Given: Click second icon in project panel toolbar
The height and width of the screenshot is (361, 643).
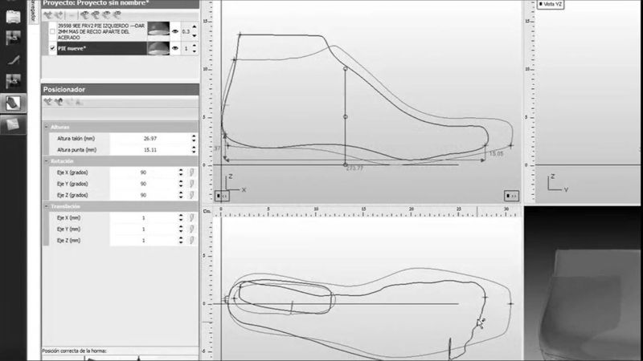Looking at the screenshot, I should [59, 15].
